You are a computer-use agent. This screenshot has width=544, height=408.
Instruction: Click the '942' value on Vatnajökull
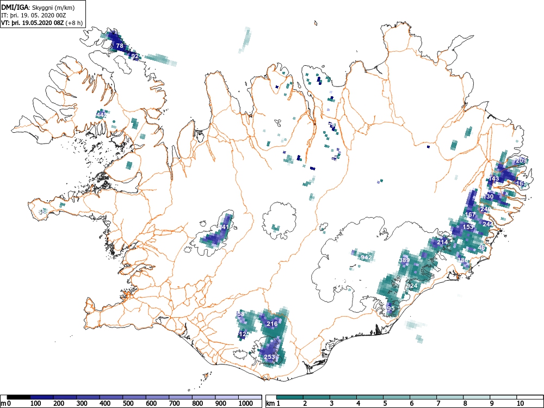pyautogui.click(x=366, y=257)
